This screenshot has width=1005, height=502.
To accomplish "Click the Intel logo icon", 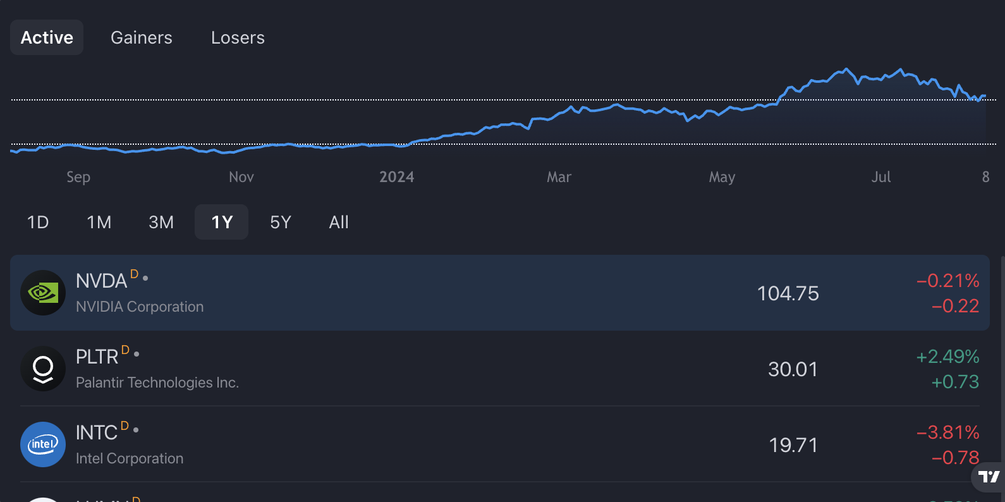I will click(x=43, y=444).
